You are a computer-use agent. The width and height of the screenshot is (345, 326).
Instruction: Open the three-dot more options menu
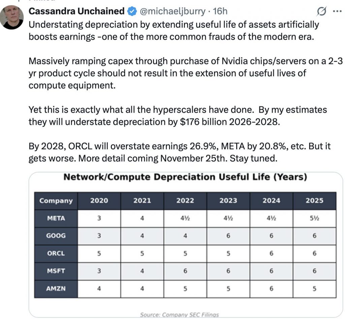point(337,11)
